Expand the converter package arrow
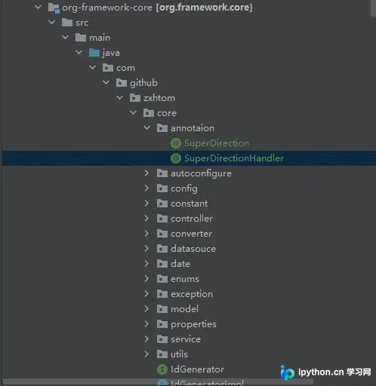The width and height of the screenshot is (376, 386). pyautogui.click(x=147, y=234)
